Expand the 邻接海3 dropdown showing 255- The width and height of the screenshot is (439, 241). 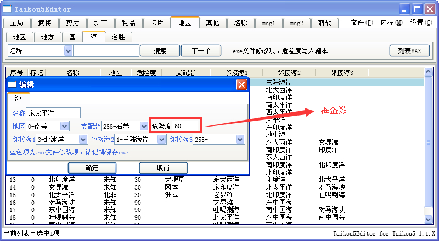click(240, 139)
